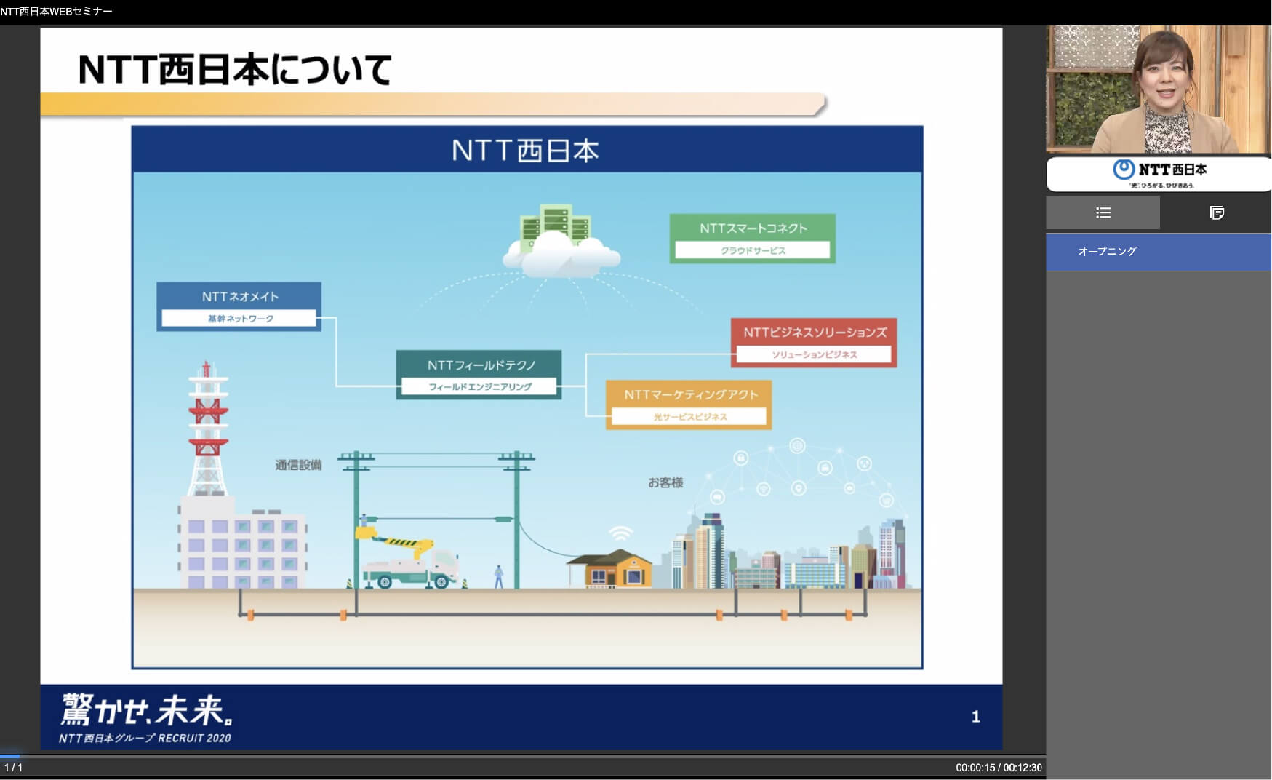Click the NTTマーケティングアクト box
1272x780 pixels.
click(x=688, y=405)
